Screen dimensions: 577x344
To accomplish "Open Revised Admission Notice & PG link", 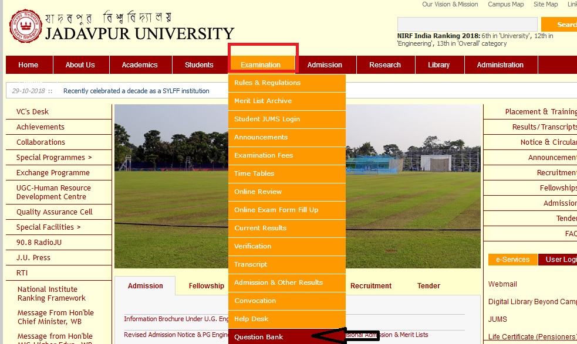I will [176, 335].
